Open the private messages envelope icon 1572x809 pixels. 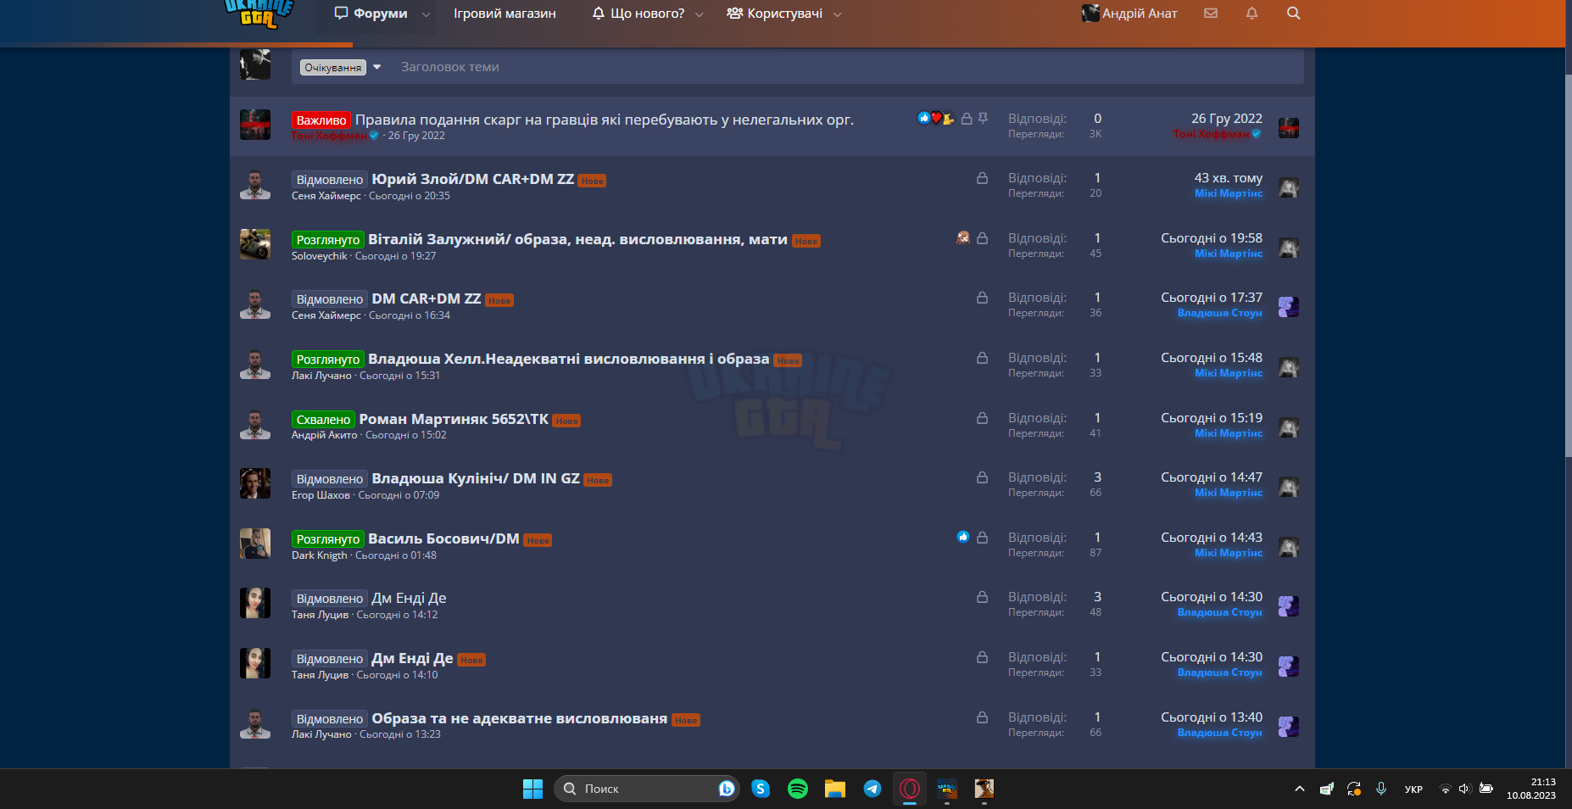[1211, 13]
